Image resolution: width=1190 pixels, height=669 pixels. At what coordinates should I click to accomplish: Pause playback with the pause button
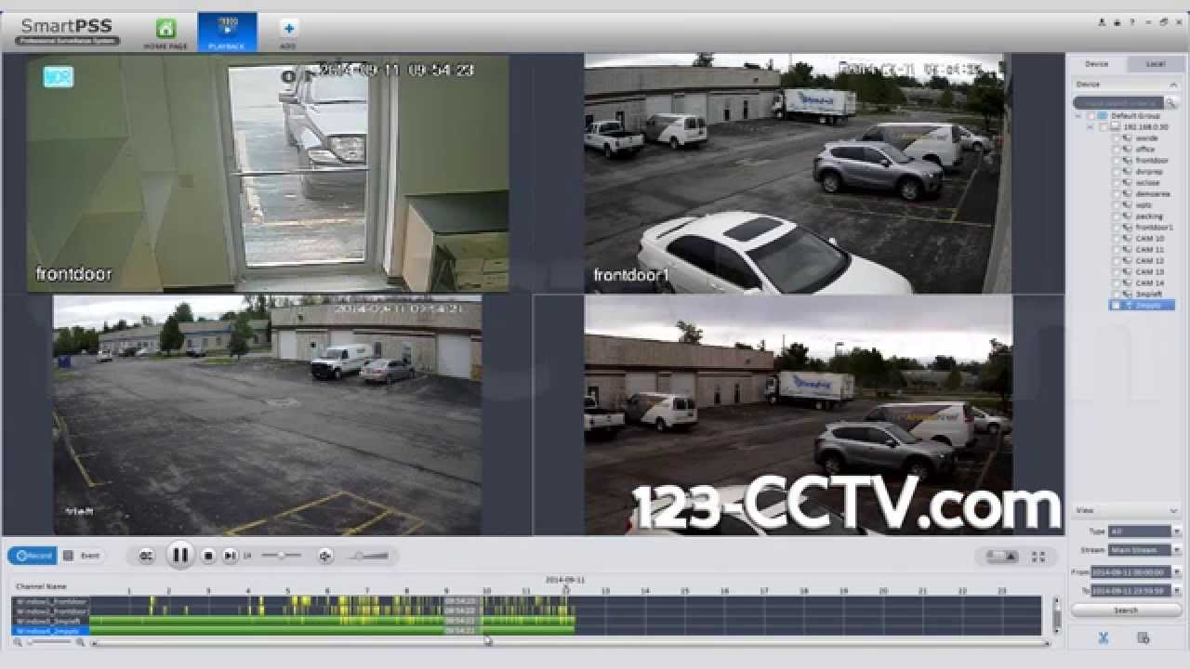pos(180,556)
